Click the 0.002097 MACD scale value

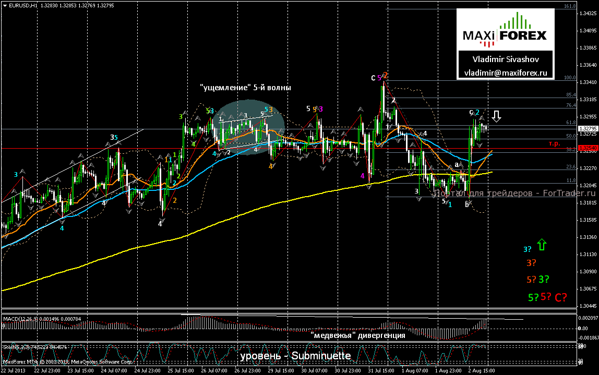click(x=588, y=318)
